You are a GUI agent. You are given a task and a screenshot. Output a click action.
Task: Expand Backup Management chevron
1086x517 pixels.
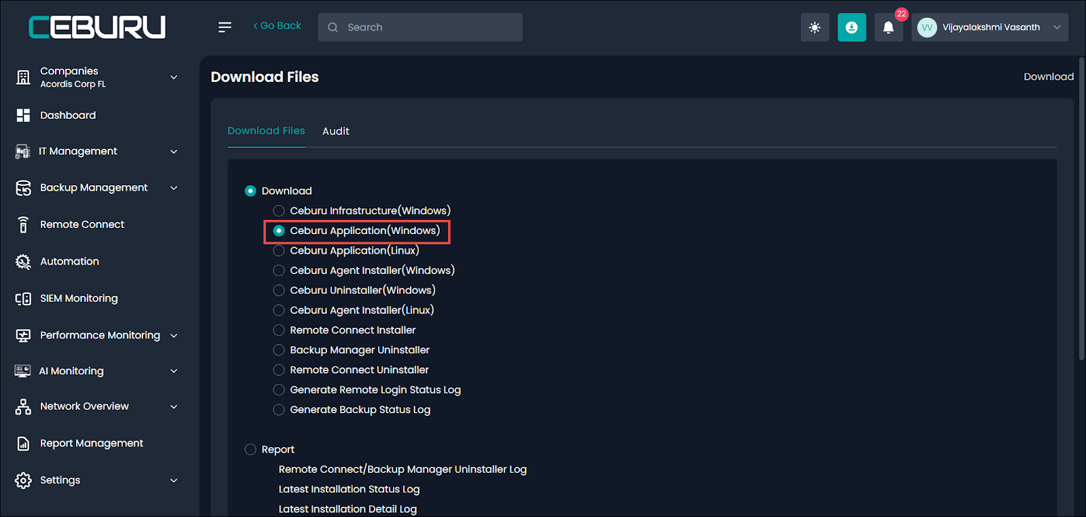174,188
